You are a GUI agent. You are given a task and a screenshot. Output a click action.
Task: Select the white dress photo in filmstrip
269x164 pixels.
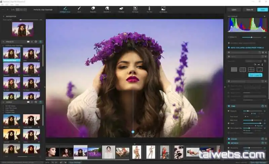[x=108, y=152]
